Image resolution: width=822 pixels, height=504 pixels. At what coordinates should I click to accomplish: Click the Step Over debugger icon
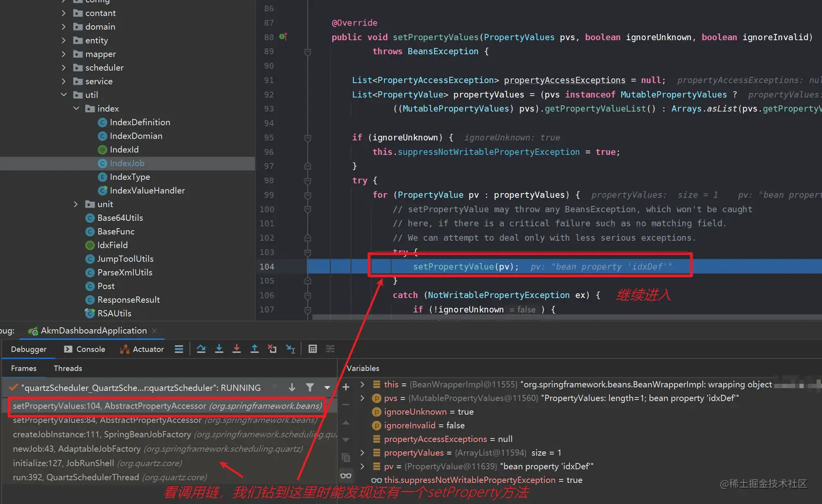pos(201,349)
